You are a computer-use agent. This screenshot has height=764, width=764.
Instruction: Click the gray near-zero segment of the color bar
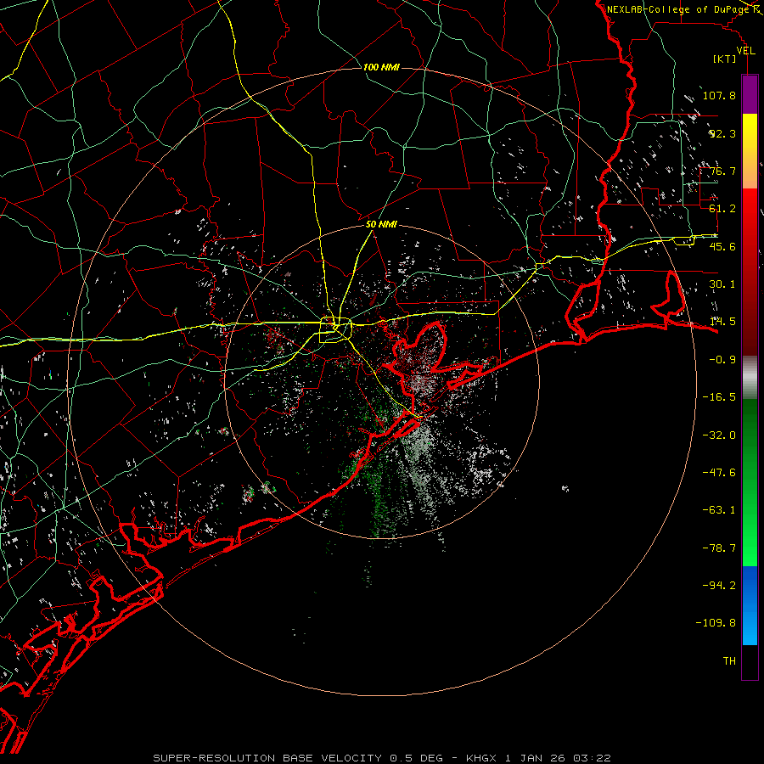pyautogui.click(x=750, y=378)
